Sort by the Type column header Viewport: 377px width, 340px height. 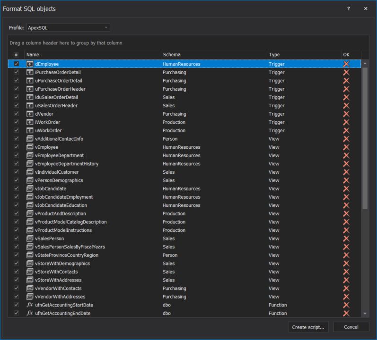tap(304, 55)
